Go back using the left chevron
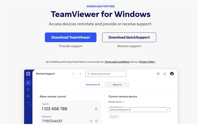Viewport: 198px width, 126px height. (73, 74)
